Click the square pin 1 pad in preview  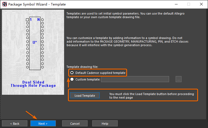tap(27, 20)
